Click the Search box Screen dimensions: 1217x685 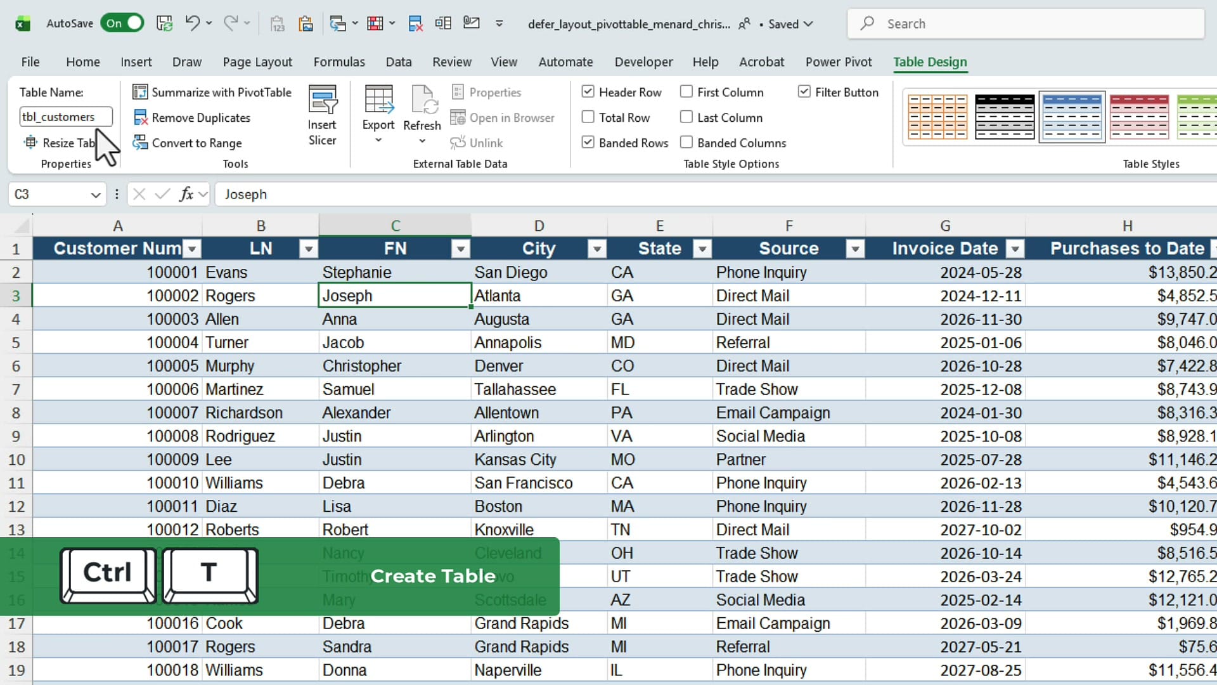(1026, 23)
